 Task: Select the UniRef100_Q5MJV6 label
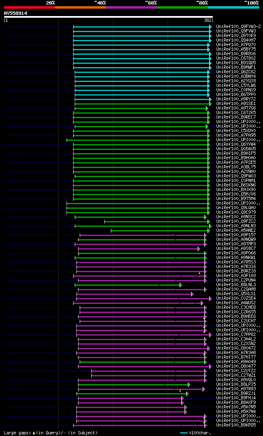(236, 194)
